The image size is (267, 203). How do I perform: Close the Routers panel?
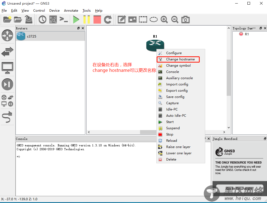tap(83, 28)
